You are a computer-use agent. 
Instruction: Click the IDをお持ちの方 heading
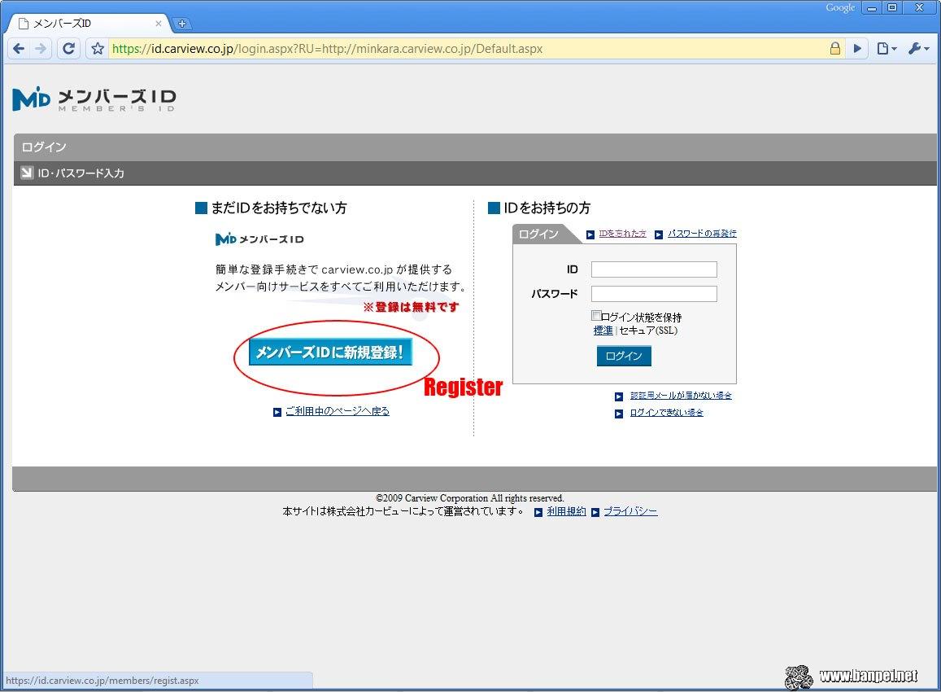[x=547, y=208]
